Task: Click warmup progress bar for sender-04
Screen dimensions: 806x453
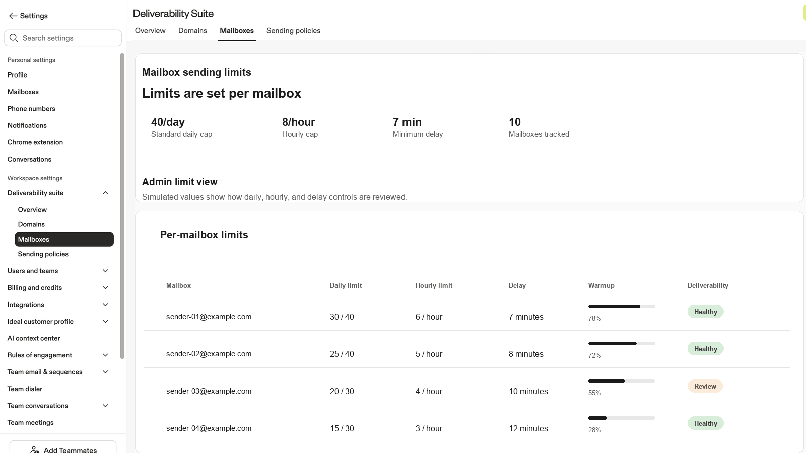Action: click(622, 418)
